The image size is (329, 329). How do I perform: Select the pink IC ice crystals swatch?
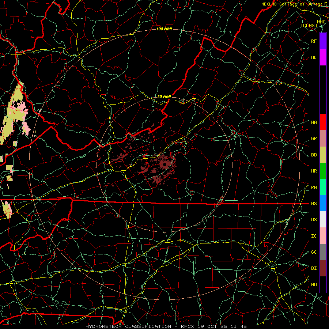tap(323, 236)
